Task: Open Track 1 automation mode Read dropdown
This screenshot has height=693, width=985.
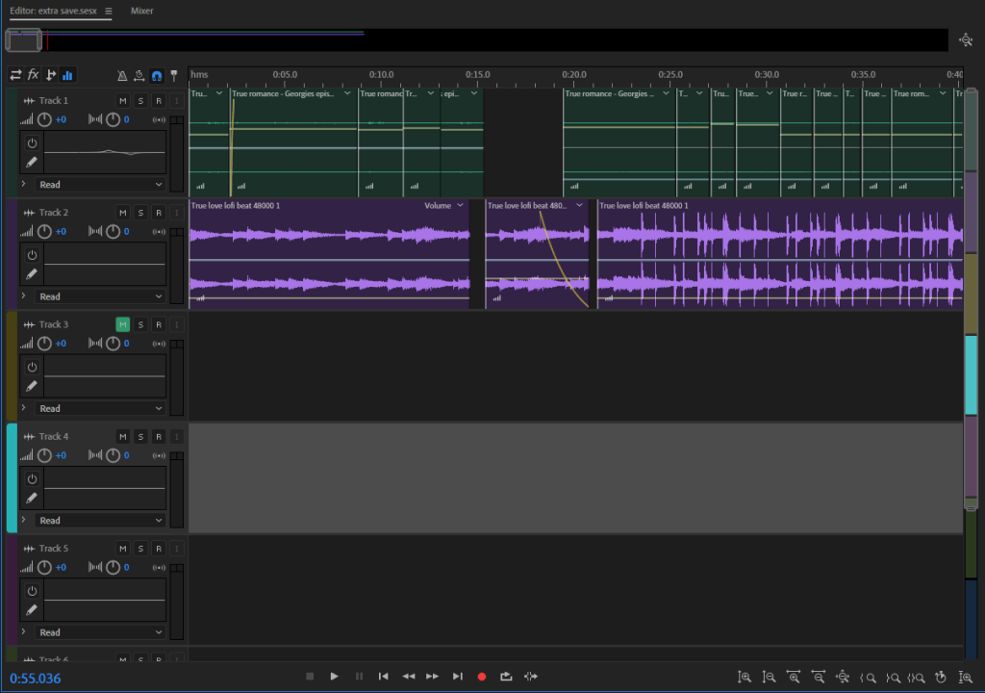Action: pos(101,184)
